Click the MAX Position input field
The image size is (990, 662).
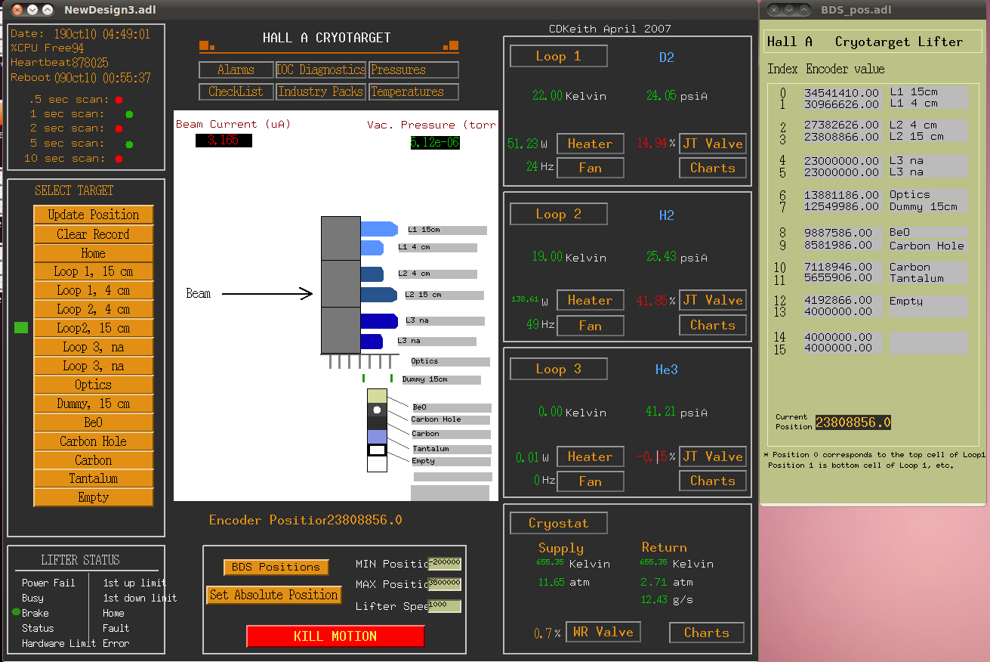[445, 583]
